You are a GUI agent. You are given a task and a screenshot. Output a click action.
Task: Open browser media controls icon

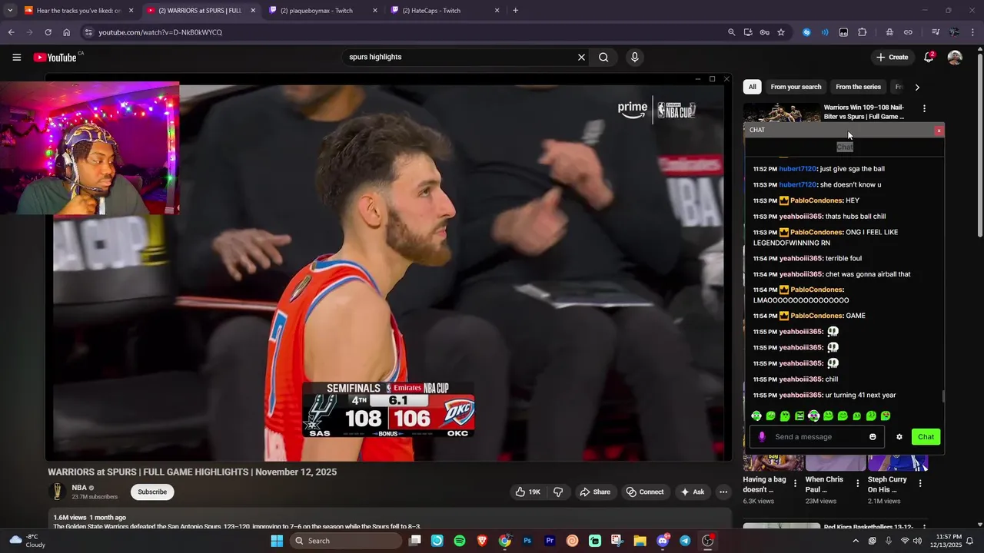pyautogui.click(x=936, y=32)
